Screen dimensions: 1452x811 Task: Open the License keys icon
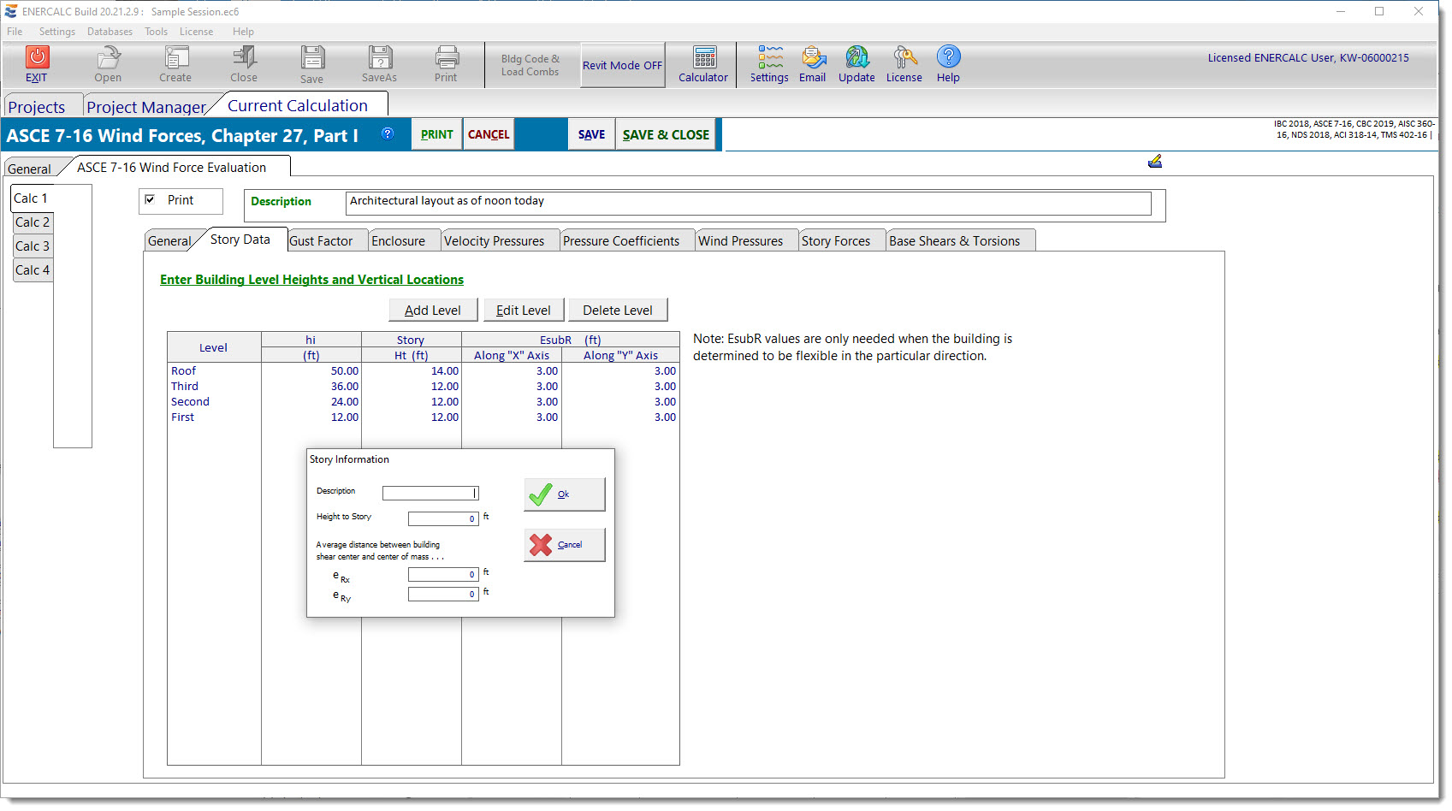coord(904,57)
